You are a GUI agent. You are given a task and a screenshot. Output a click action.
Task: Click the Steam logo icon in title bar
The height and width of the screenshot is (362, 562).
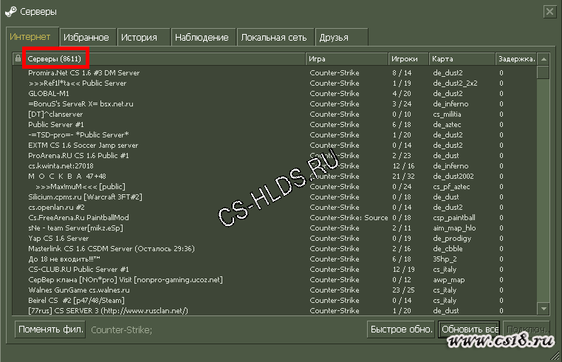click(x=10, y=12)
